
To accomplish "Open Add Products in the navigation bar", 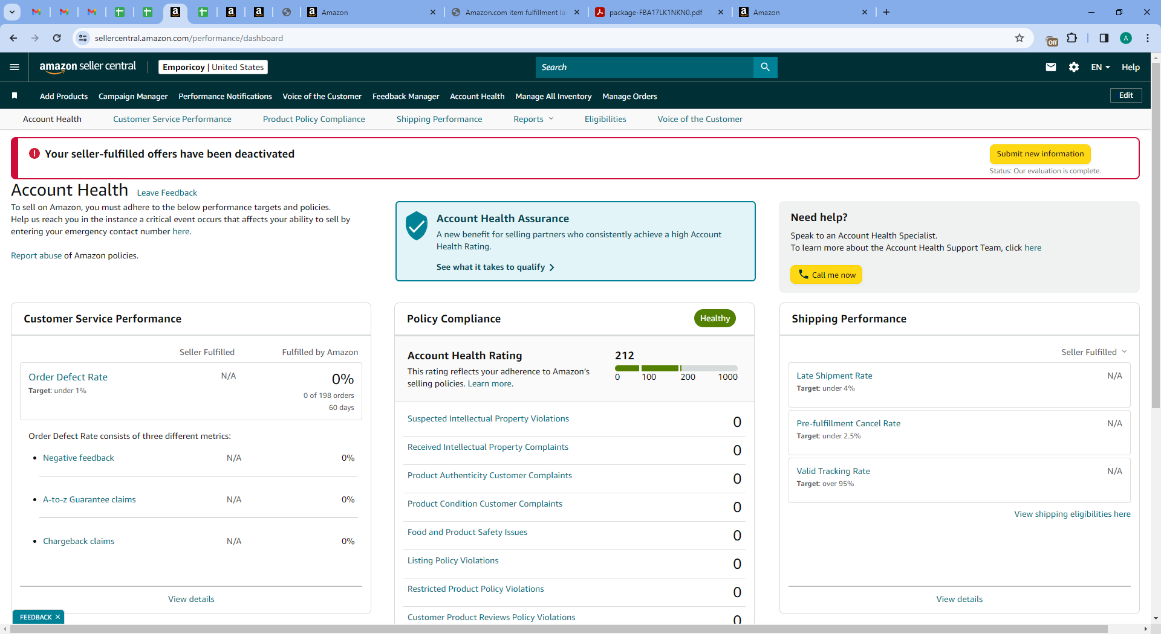I will (63, 96).
